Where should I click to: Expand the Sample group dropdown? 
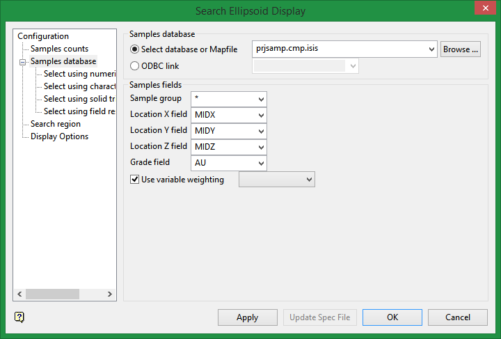260,99
